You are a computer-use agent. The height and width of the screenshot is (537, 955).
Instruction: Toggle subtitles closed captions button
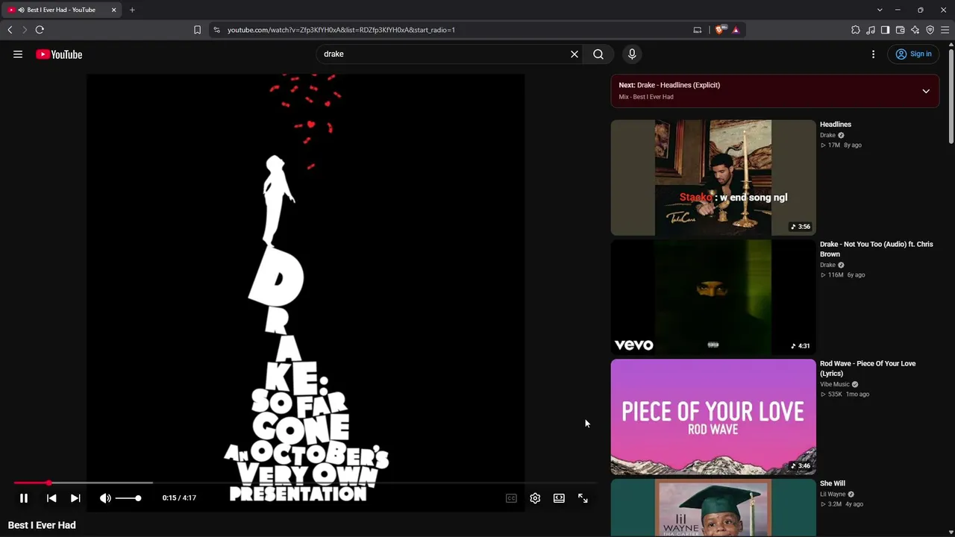point(511,498)
